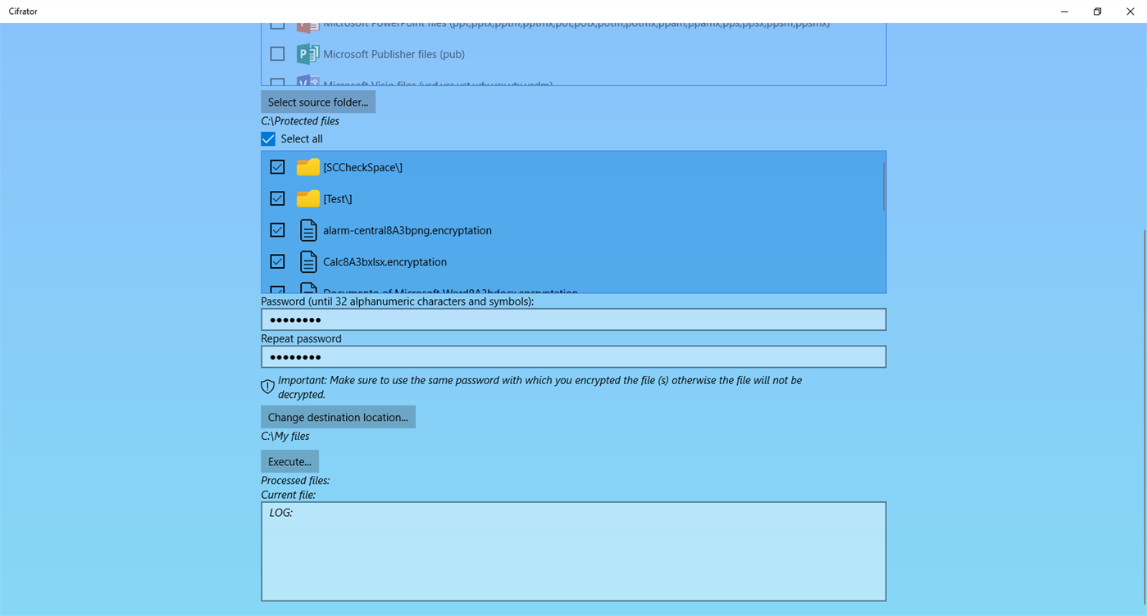Click the Repeat password field
Screen dimensions: 1147x616
click(573, 356)
